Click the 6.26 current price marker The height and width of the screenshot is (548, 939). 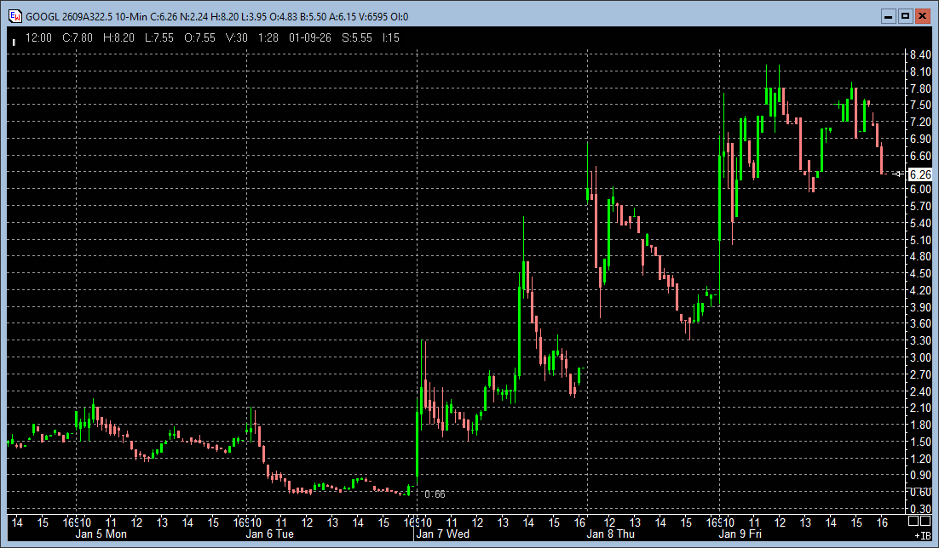[x=919, y=174]
